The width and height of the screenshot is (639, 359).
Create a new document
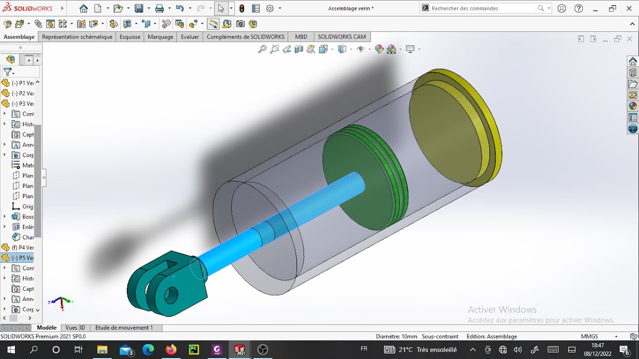tap(98, 8)
